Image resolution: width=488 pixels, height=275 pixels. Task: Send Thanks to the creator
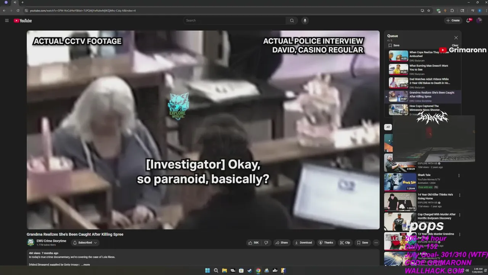[326, 243]
